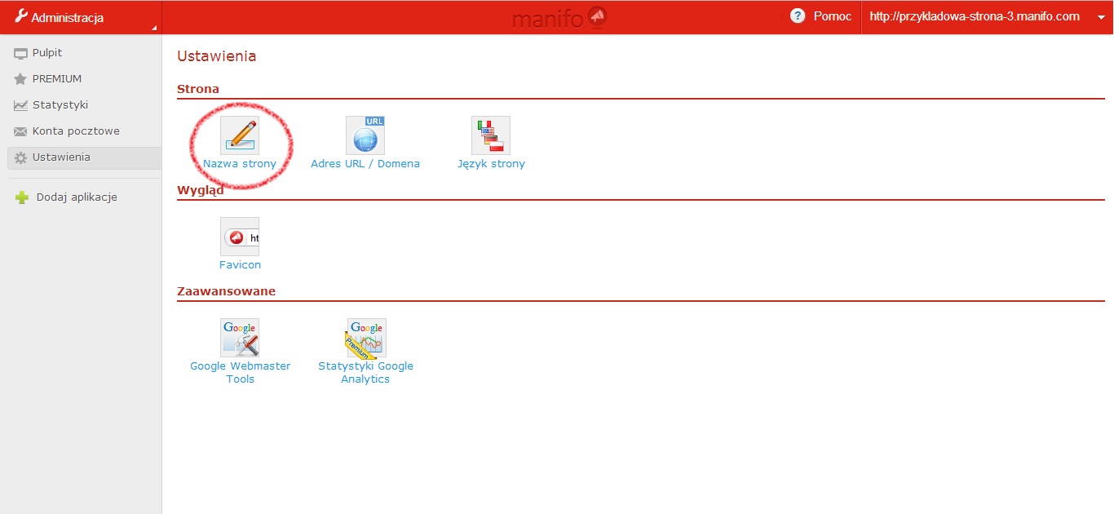Click the Język strony text link
This screenshot has height=514, width=1114.
[x=491, y=164]
